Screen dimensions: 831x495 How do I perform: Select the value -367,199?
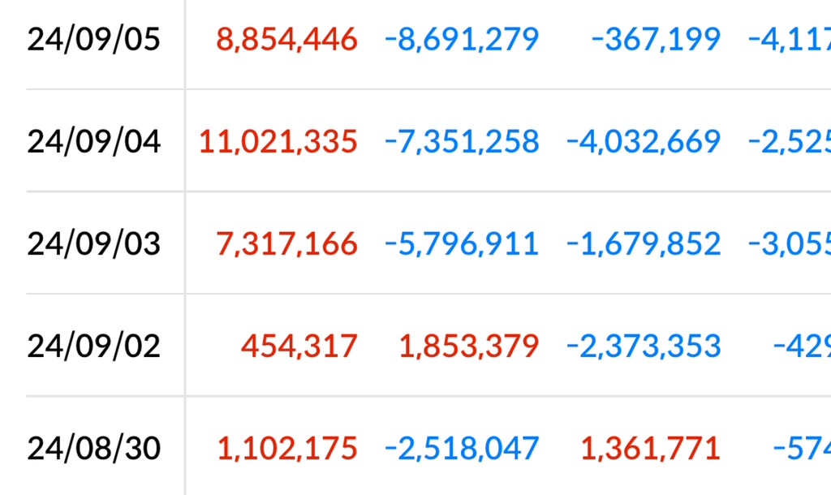click(656, 39)
